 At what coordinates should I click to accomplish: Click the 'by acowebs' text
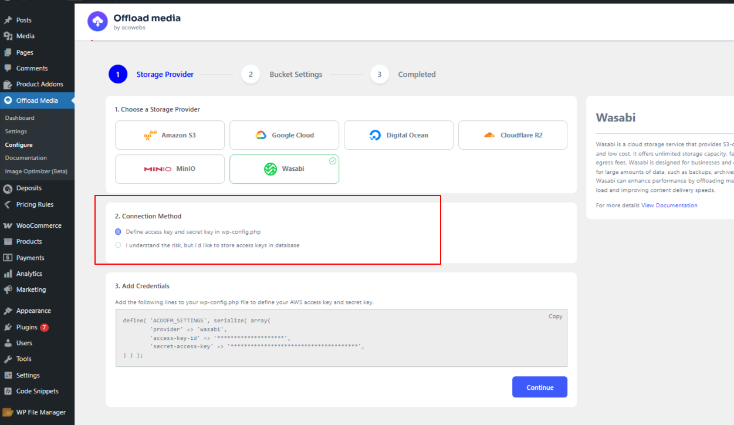[130, 28]
